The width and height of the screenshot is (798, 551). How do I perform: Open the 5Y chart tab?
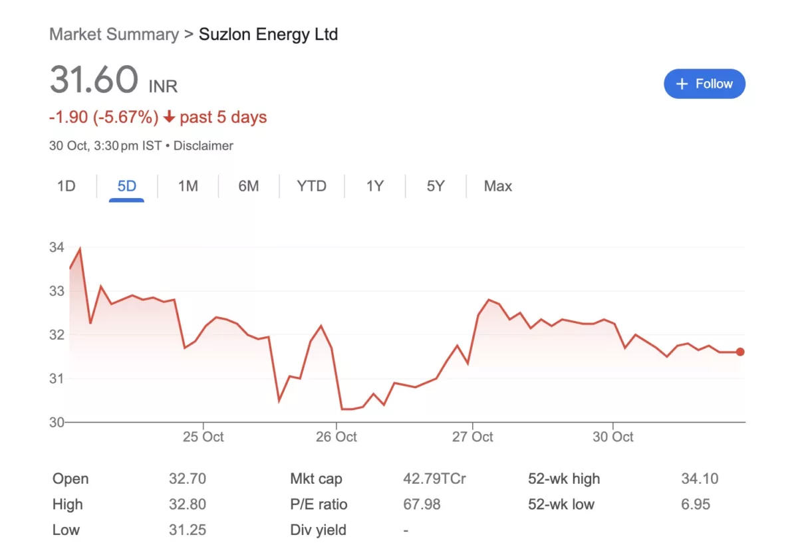click(x=436, y=186)
